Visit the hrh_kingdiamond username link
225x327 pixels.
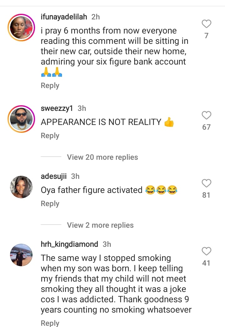69,244
